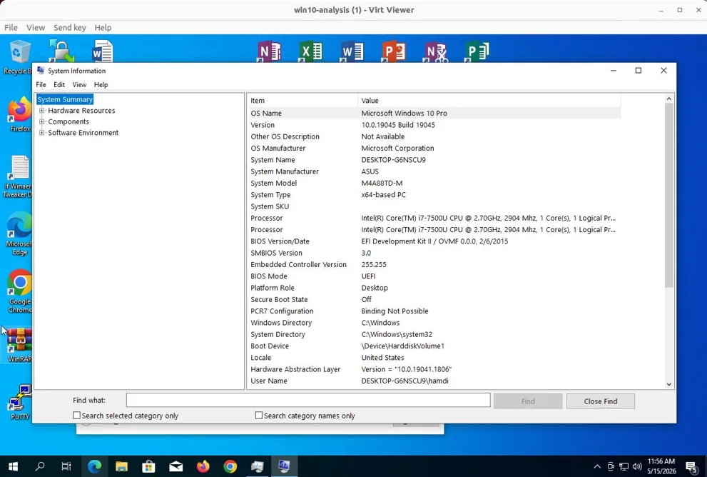This screenshot has height=477, width=707.
Task: Expand the Software Environment node
Action: pyautogui.click(x=41, y=133)
